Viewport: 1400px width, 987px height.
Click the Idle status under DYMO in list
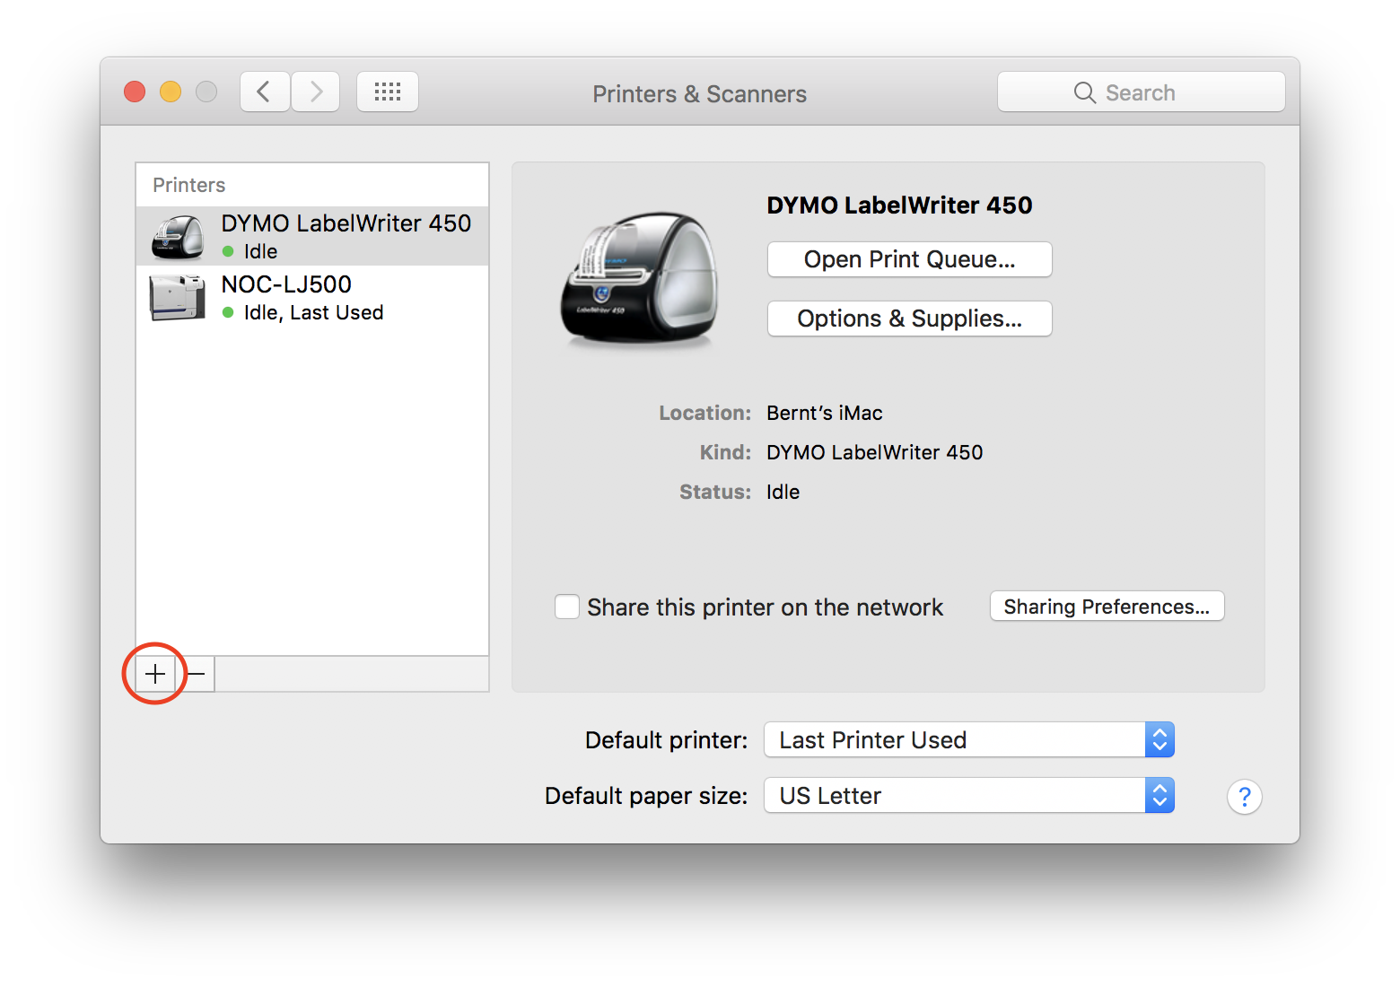tap(261, 251)
